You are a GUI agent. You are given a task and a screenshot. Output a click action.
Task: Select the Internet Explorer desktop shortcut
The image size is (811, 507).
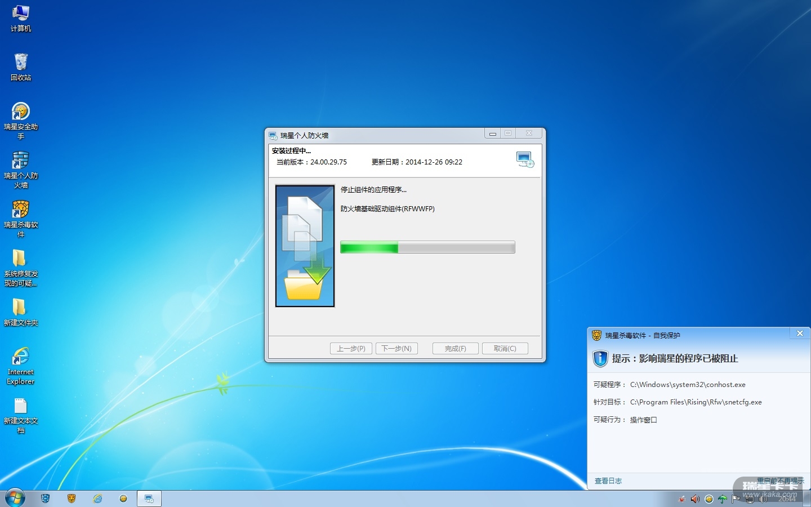(21, 366)
